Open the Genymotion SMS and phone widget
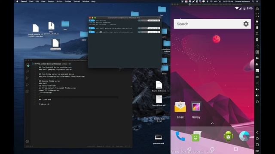 (257, 71)
